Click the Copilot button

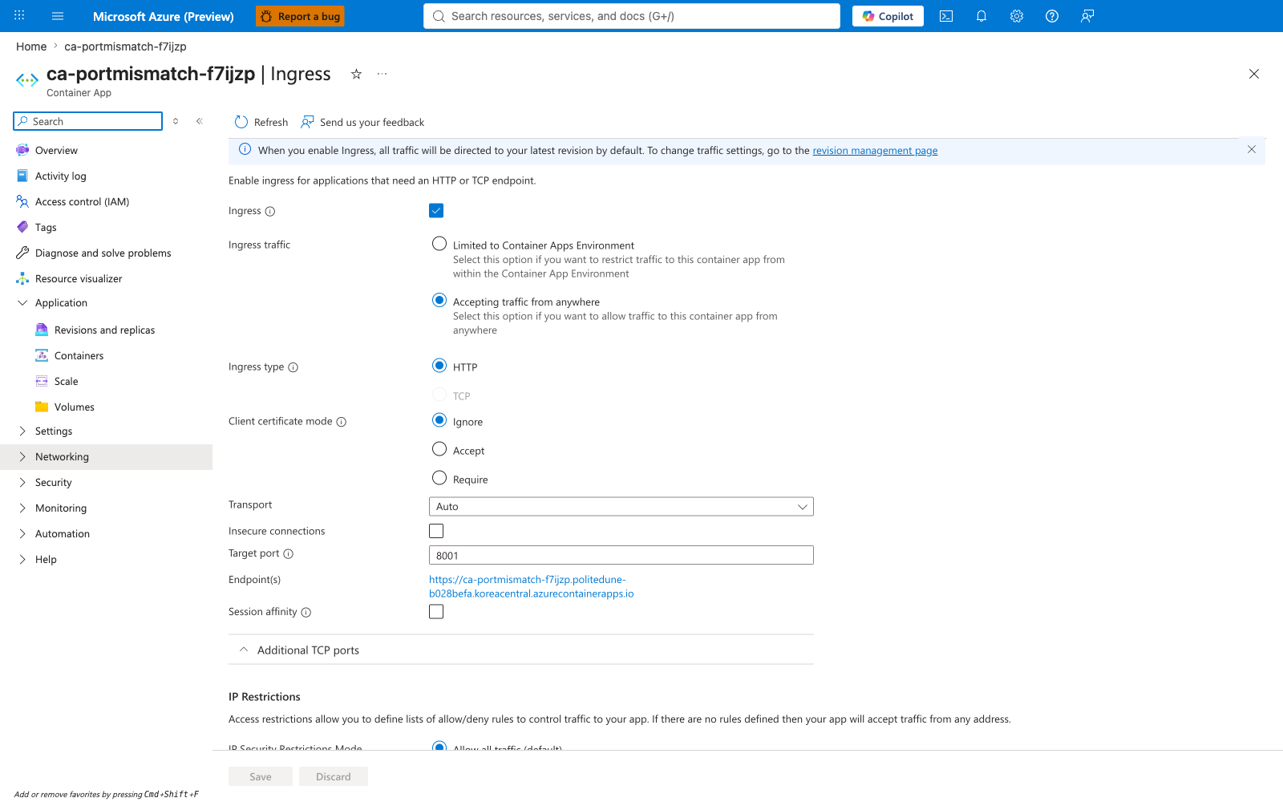(888, 16)
